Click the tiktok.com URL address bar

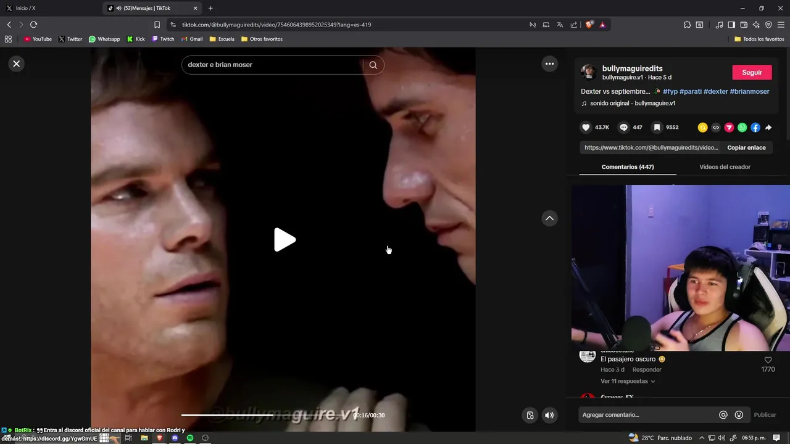pyautogui.click(x=346, y=25)
